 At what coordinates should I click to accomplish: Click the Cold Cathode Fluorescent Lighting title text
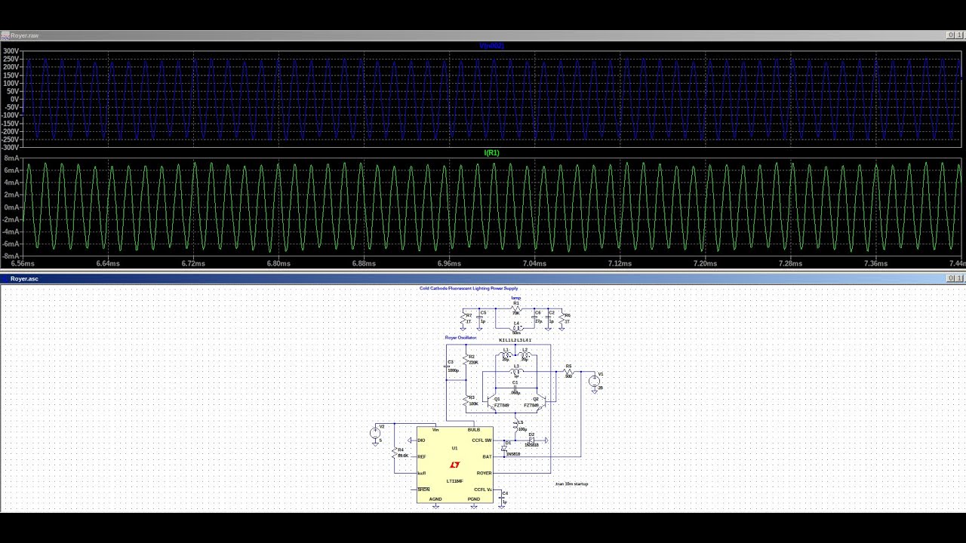coord(469,288)
